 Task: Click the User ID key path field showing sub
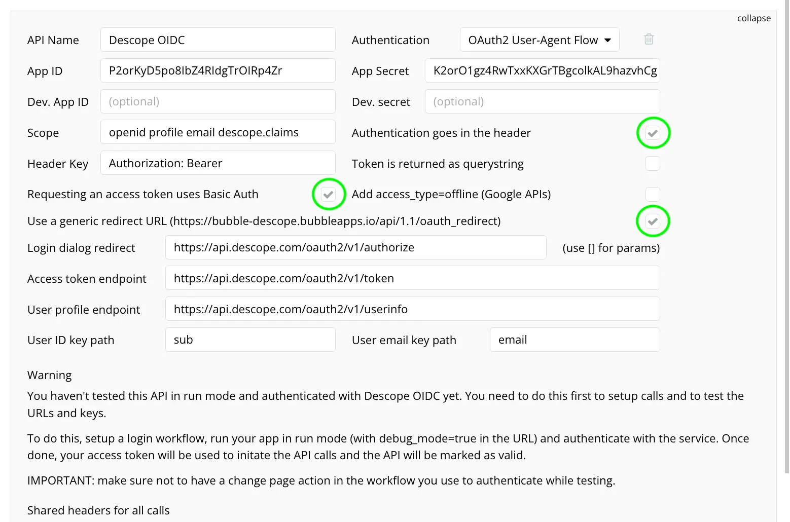(x=250, y=340)
